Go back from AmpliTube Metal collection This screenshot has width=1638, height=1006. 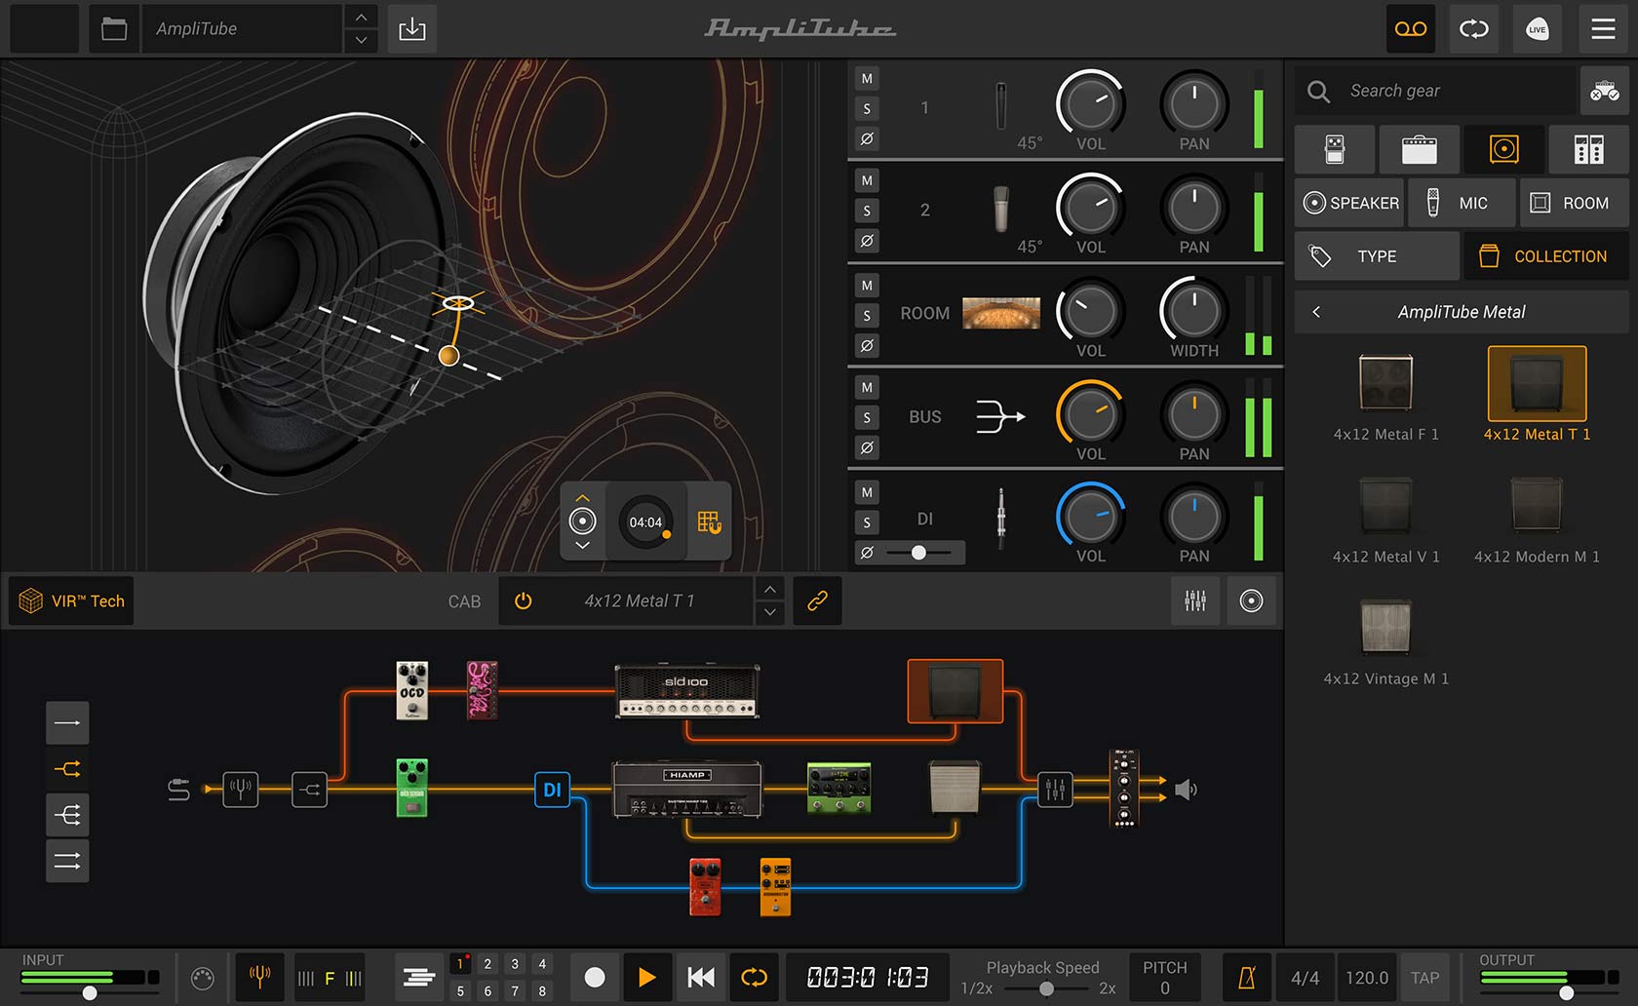pos(1316,312)
